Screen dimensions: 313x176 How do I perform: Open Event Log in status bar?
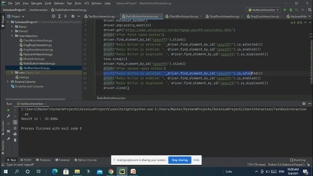[x=298, y=160]
